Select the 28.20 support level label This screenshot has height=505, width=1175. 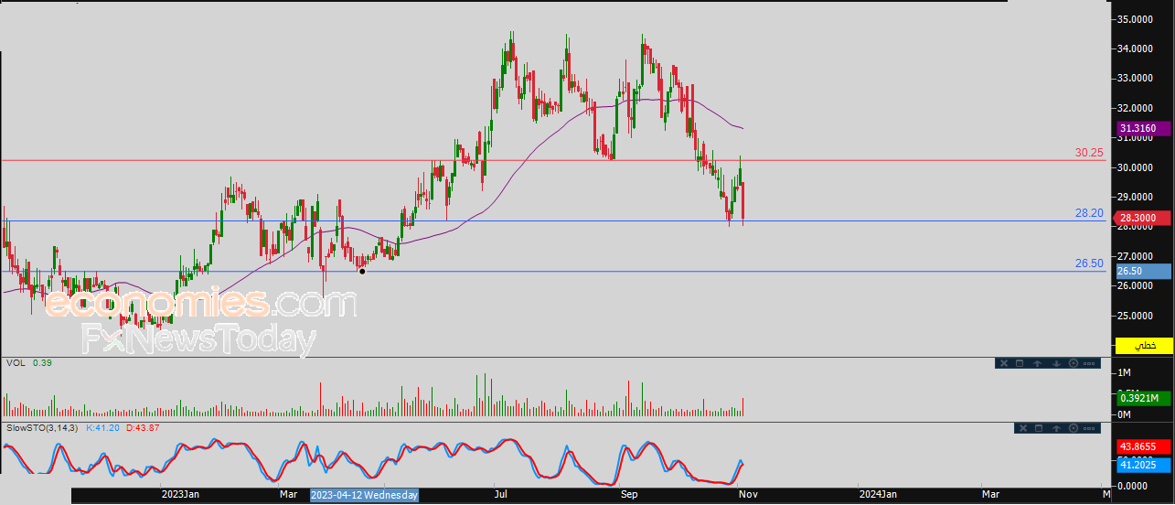click(x=1089, y=212)
